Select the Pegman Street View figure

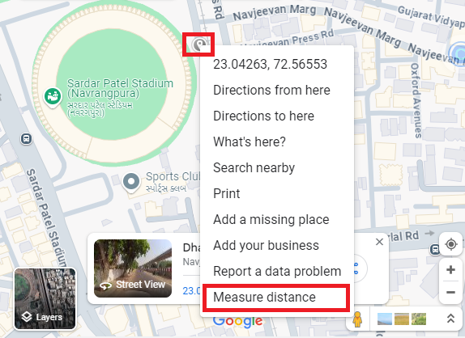coord(357,319)
